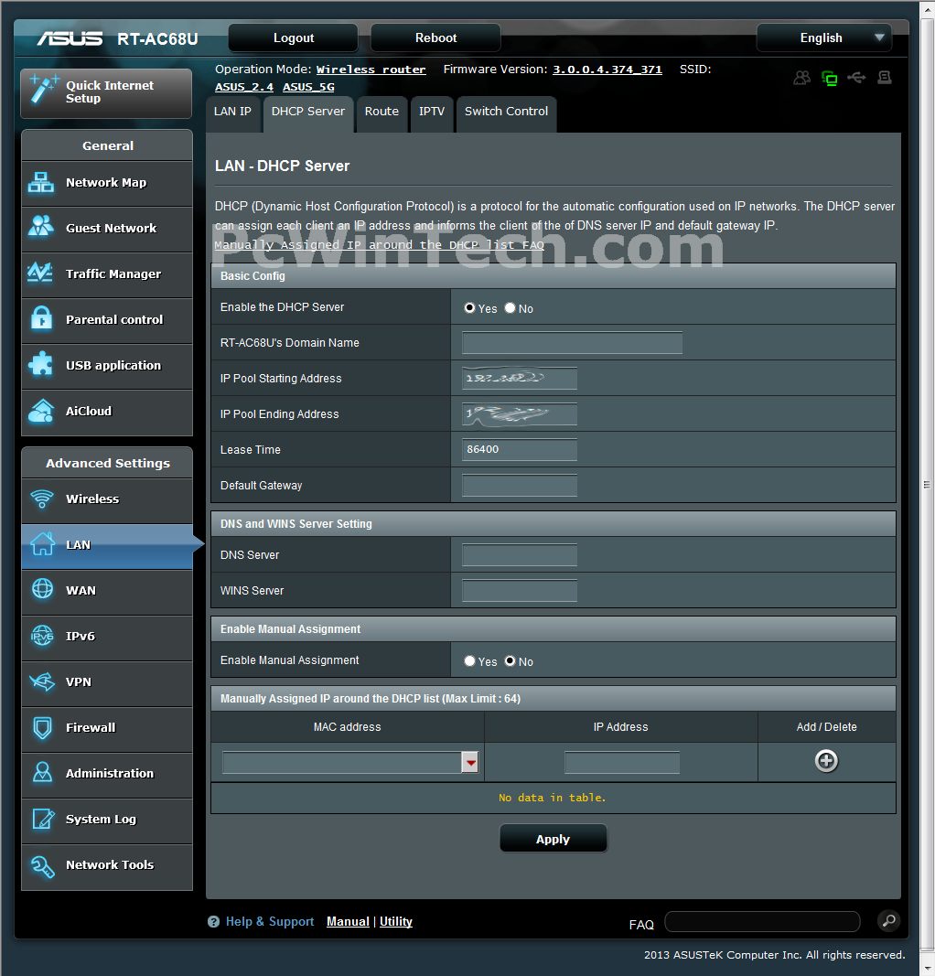
Task: Open the Utility link in footer
Action: coord(396,922)
